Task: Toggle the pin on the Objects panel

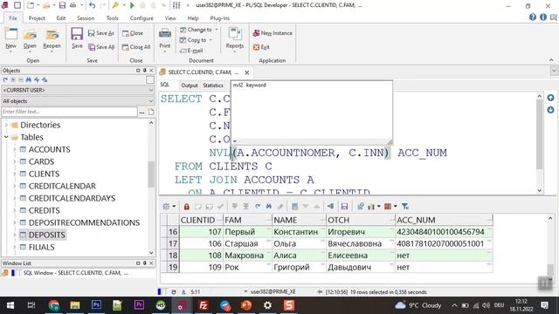Action: coord(144,71)
